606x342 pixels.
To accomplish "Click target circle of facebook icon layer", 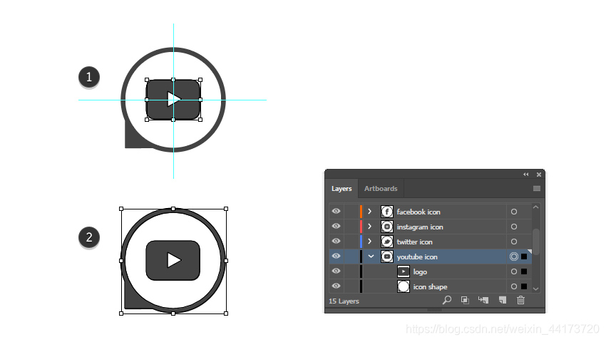I will coord(513,212).
